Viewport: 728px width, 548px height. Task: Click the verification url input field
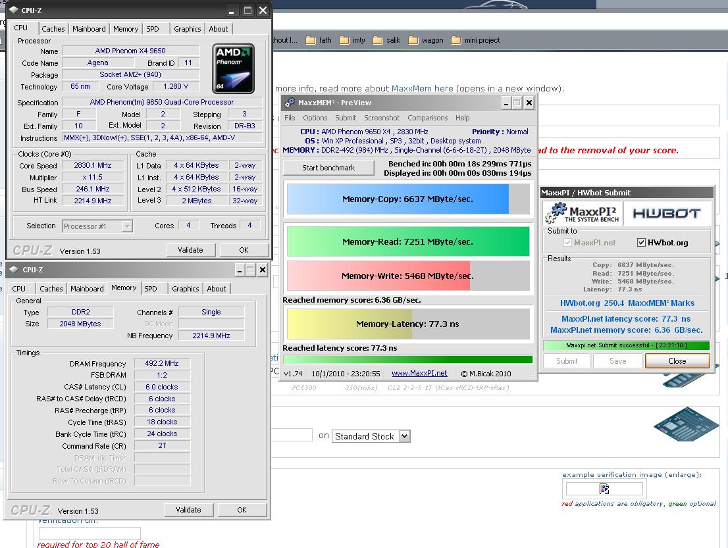(90, 533)
